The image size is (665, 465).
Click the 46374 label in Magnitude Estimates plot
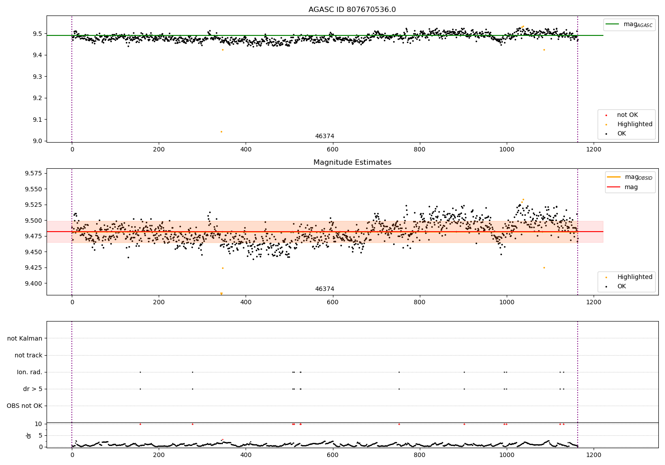coord(325,289)
